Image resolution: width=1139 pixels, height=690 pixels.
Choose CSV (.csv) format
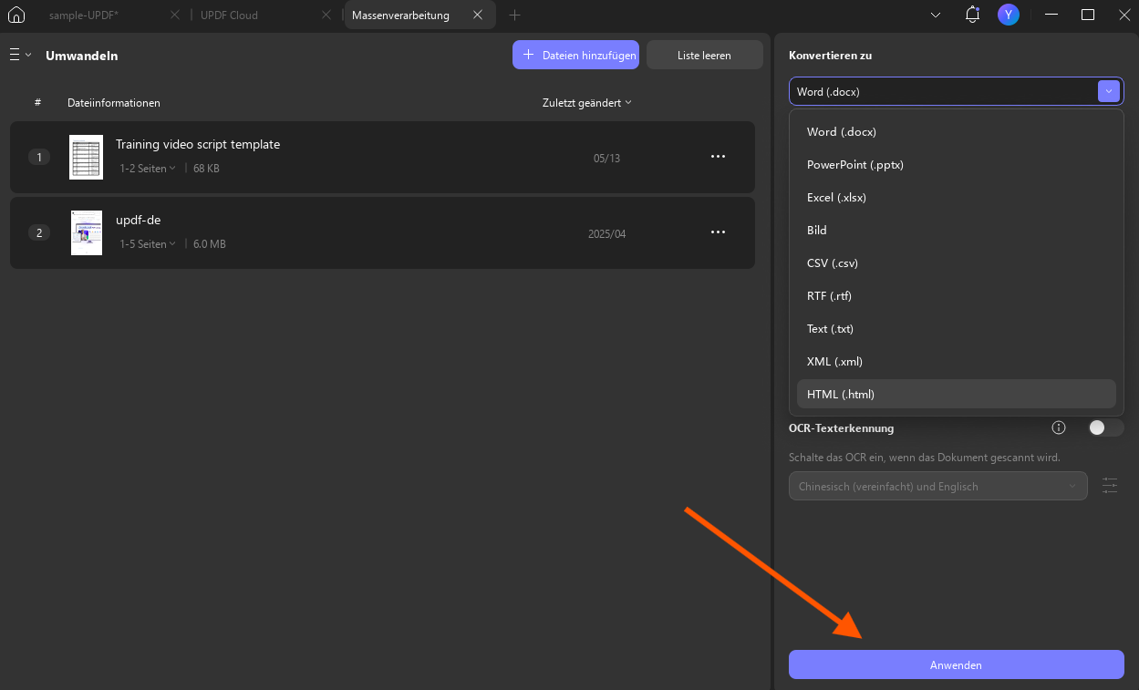(957, 263)
